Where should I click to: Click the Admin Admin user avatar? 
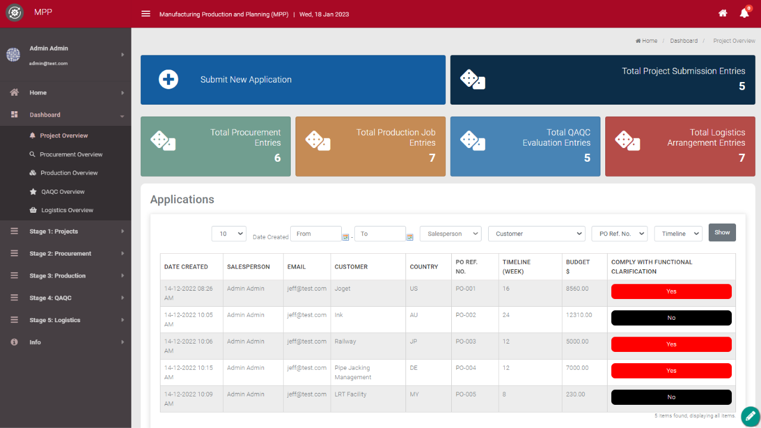(13, 55)
